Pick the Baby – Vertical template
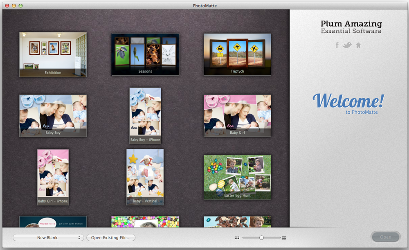This screenshot has width=409, height=250. click(145, 177)
